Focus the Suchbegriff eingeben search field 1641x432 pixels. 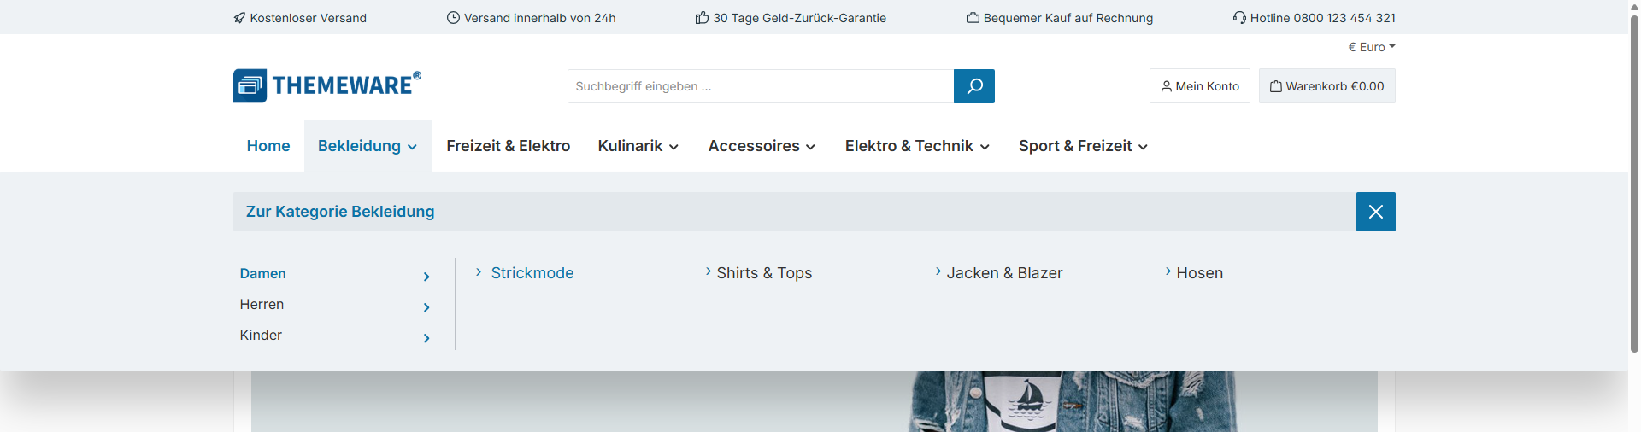[761, 86]
